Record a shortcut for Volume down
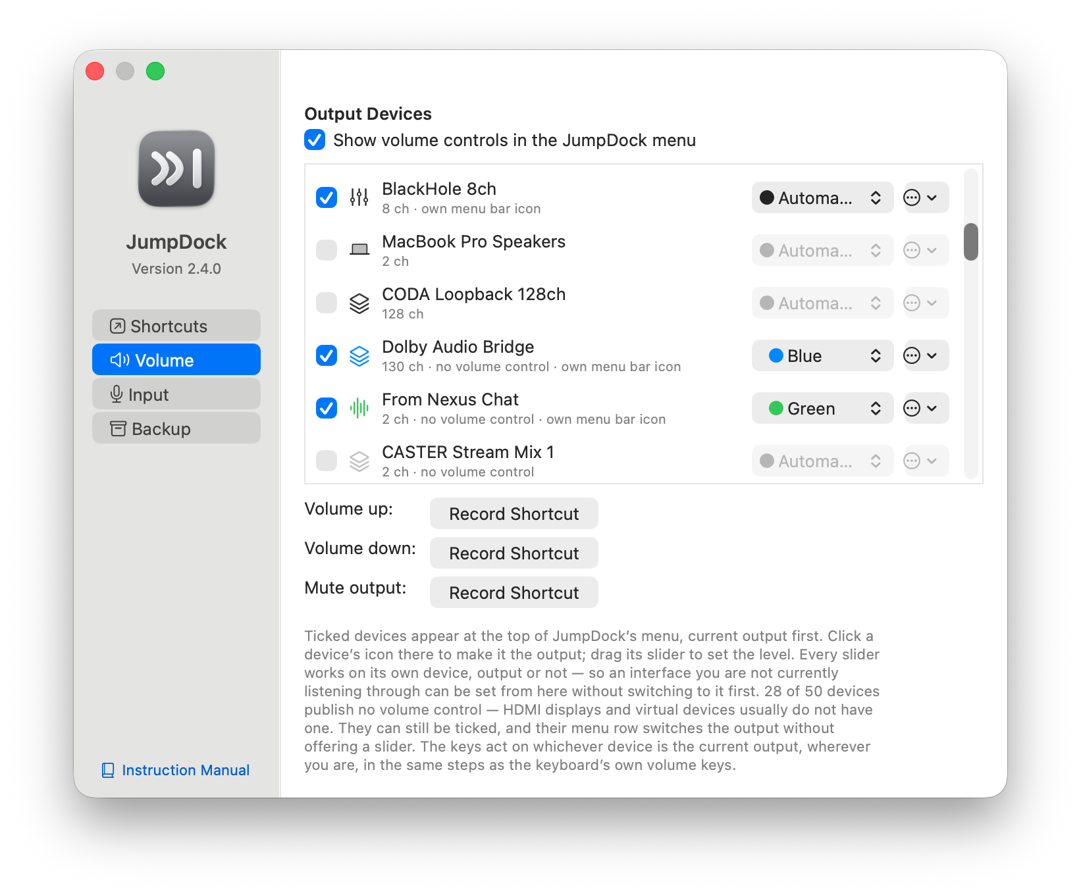Image resolution: width=1081 pixels, height=895 pixels. click(514, 553)
